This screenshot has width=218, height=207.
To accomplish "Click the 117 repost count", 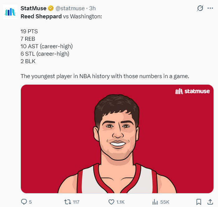I will (x=76, y=202).
